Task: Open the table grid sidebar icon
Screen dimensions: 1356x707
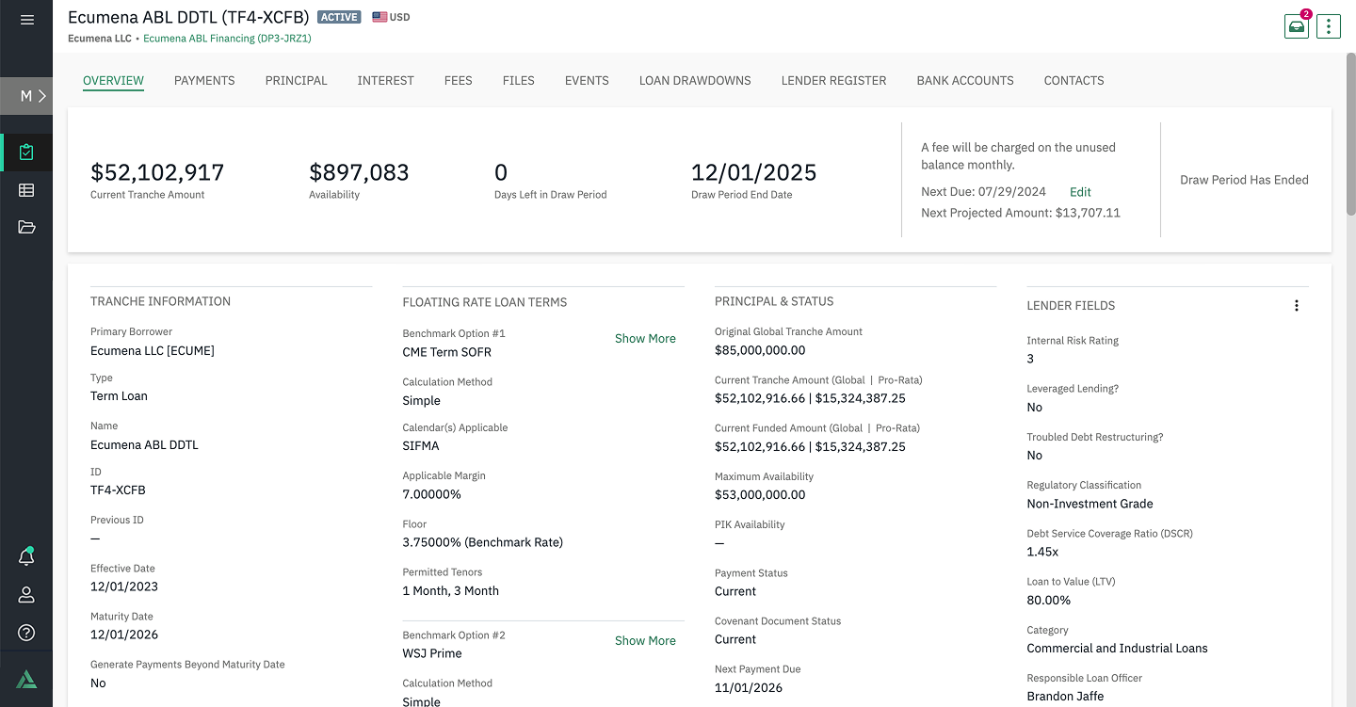Action: tap(26, 190)
